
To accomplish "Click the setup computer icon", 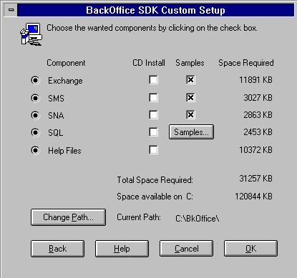I will [31, 34].
